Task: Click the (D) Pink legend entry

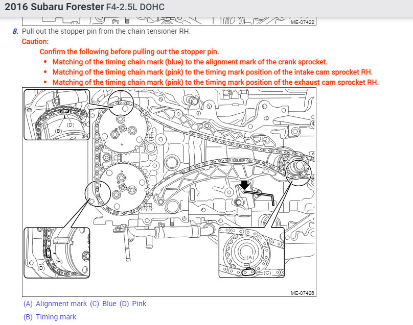Action: [x=133, y=304]
